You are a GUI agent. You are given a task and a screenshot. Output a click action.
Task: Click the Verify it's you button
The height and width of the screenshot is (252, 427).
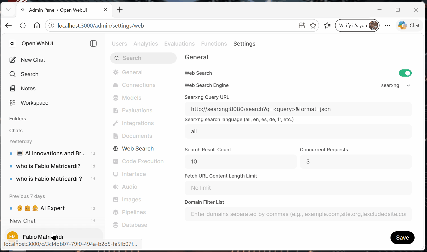357,25
